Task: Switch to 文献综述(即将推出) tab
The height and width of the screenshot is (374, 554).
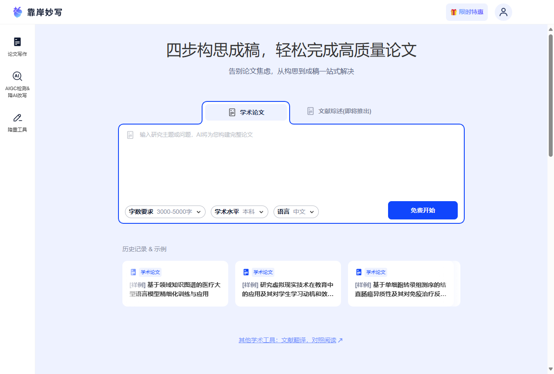Action: click(x=340, y=111)
